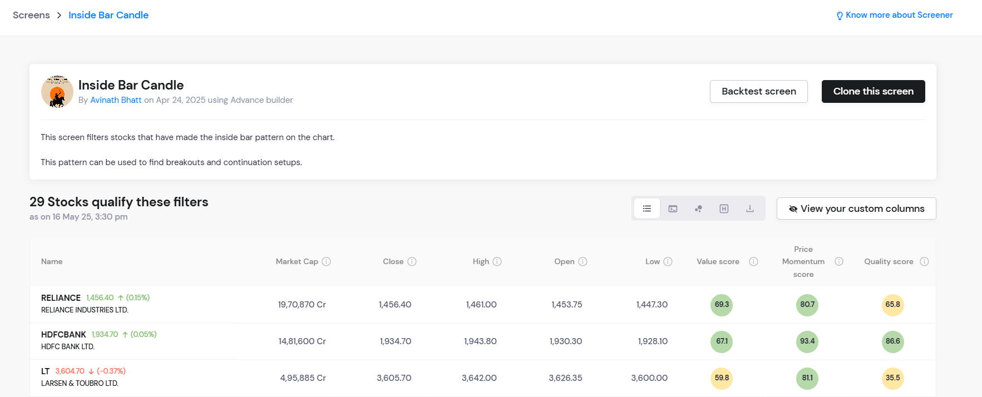Open the RELIANCE stock link
This screenshot has height=397, width=982.
tap(61, 298)
